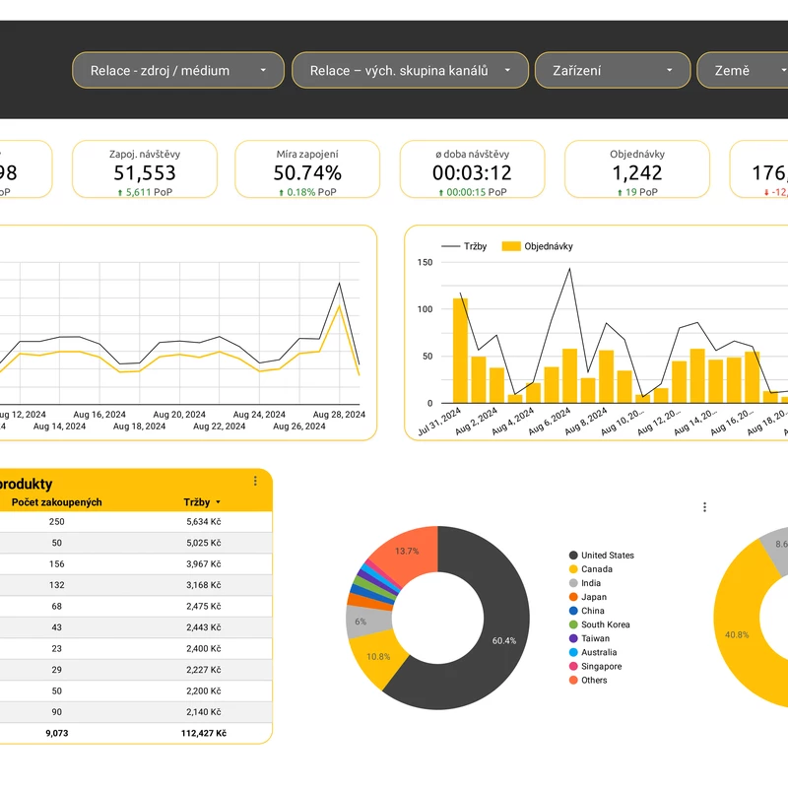This screenshot has width=788, height=788.
Task: Select the quantity cell showing 132
Action: tap(57, 585)
